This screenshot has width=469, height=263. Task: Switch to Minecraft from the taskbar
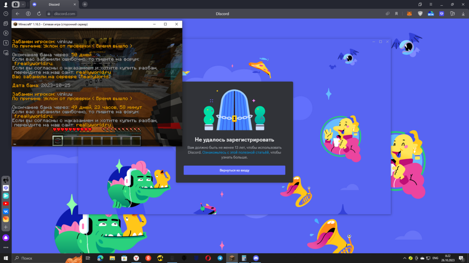tap(232, 258)
